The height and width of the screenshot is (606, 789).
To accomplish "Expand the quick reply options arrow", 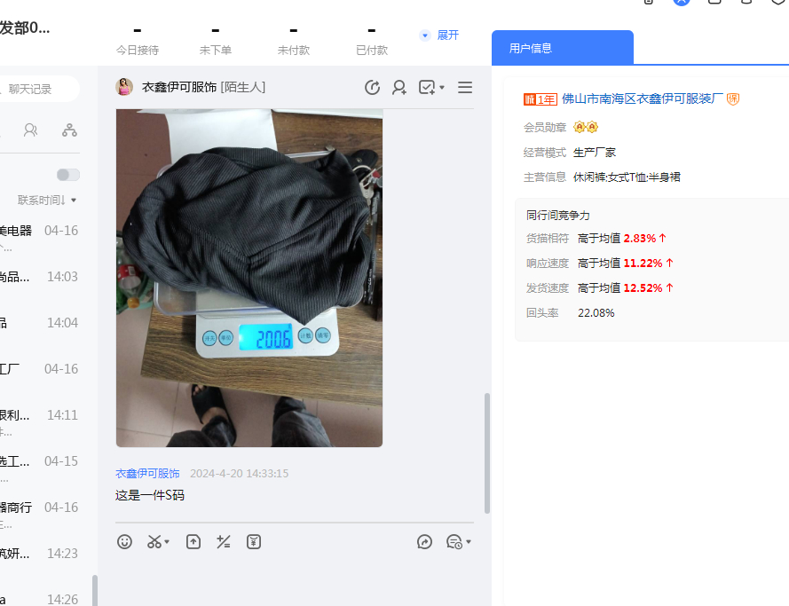I will (x=469, y=541).
